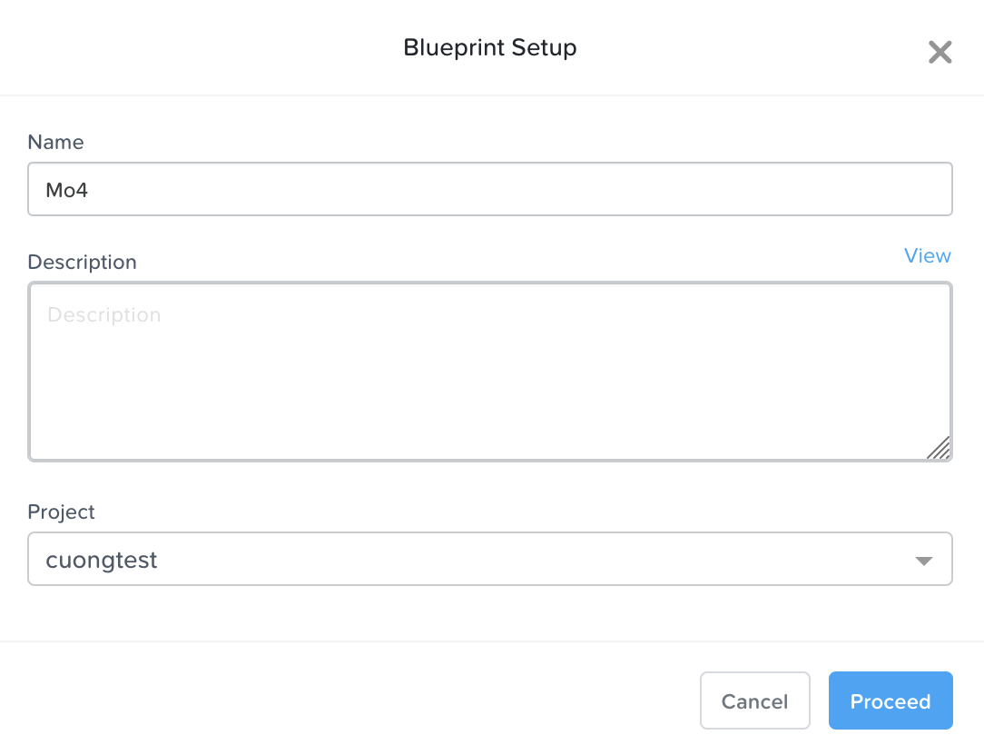Place cursor after Mo4 text
The width and height of the screenshot is (984, 745).
[x=90, y=190]
